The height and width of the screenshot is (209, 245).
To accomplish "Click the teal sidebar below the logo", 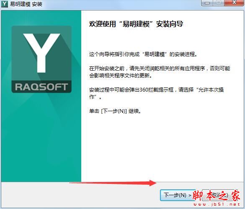I will coord(41,137).
